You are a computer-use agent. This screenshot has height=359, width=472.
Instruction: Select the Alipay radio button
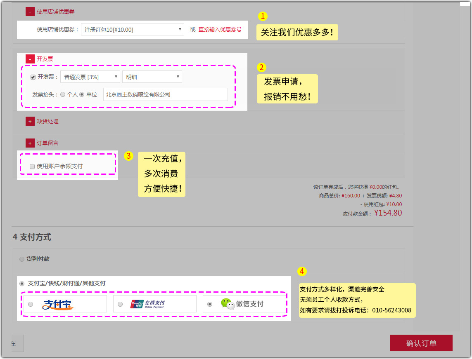(31, 304)
